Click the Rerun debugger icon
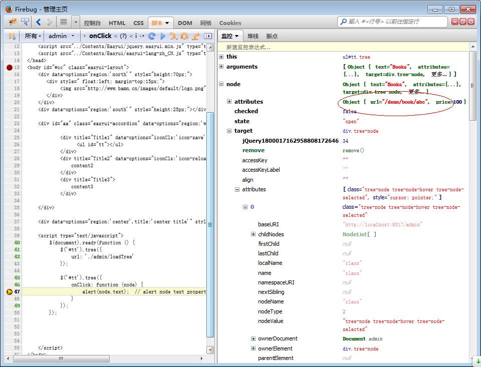 151,36
